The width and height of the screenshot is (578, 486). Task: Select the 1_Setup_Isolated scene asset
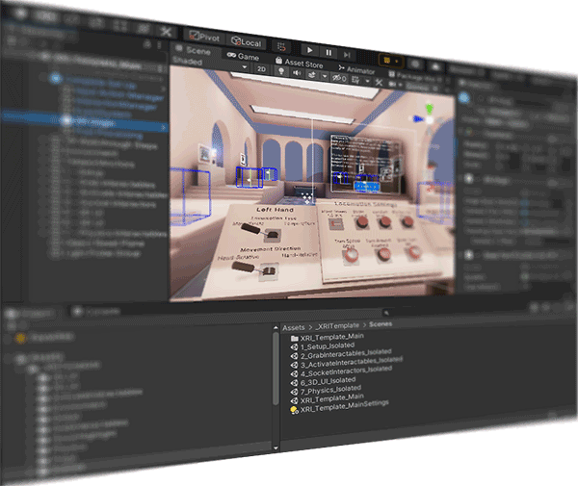(x=328, y=346)
